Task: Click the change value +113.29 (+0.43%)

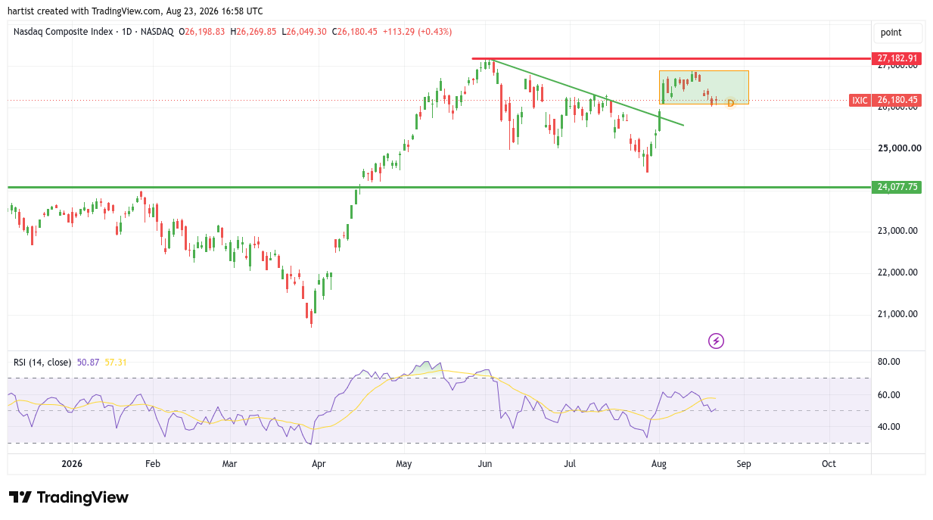Action: click(417, 32)
